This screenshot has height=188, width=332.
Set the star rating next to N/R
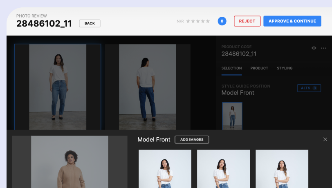pos(198,21)
